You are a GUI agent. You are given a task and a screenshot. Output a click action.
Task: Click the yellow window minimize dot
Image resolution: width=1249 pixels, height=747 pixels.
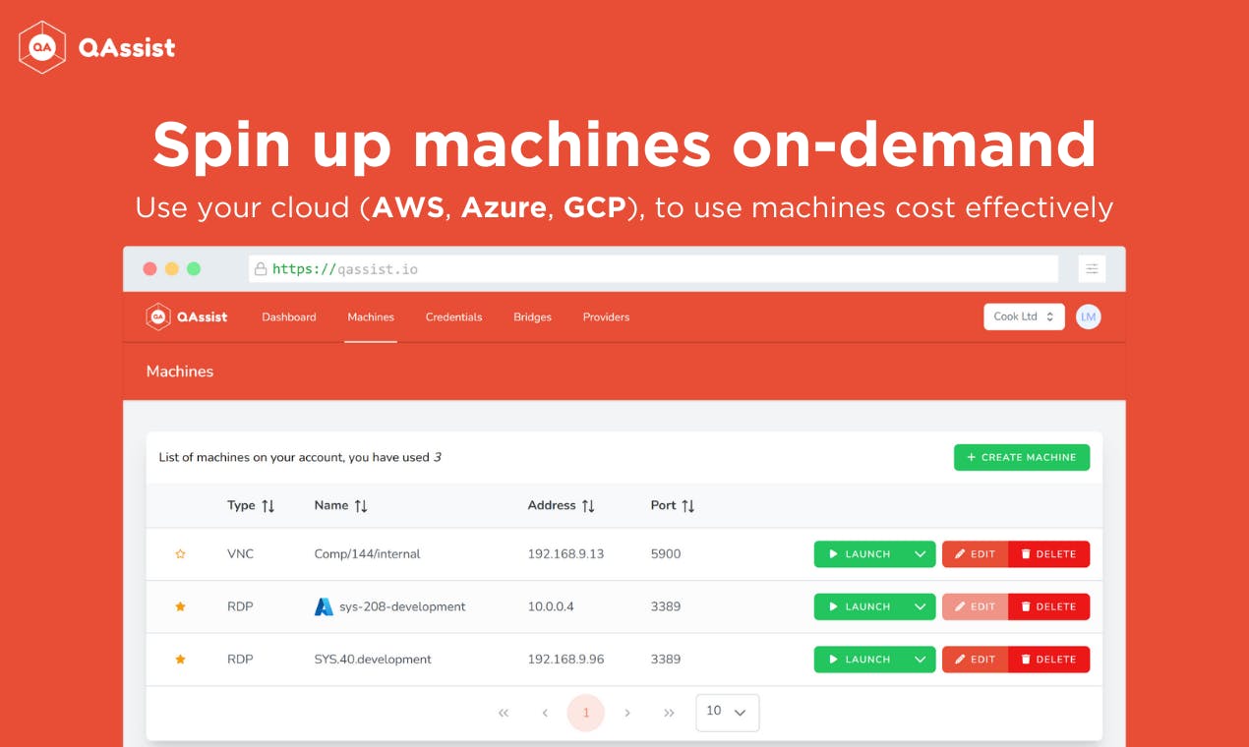[x=172, y=268]
